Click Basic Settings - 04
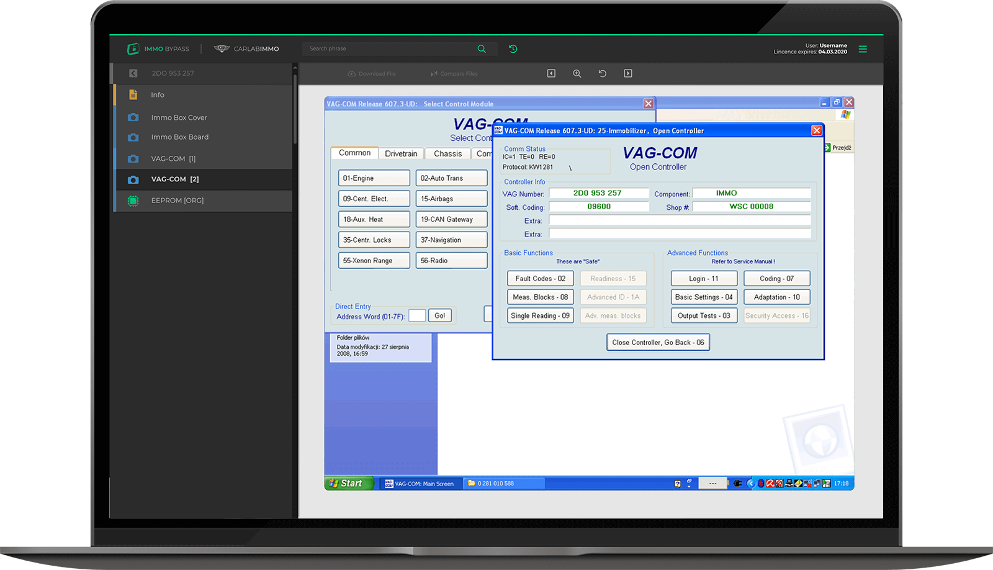The height and width of the screenshot is (570, 993). [x=704, y=297]
